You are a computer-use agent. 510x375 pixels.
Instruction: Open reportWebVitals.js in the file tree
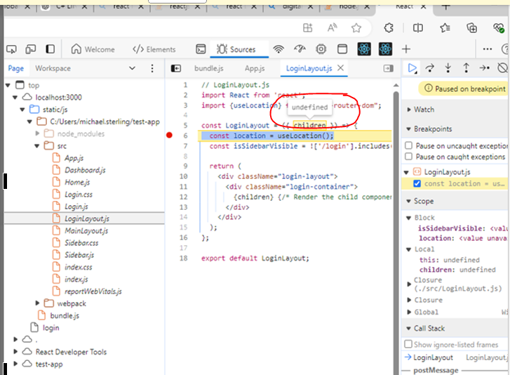(x=93, y=291)
